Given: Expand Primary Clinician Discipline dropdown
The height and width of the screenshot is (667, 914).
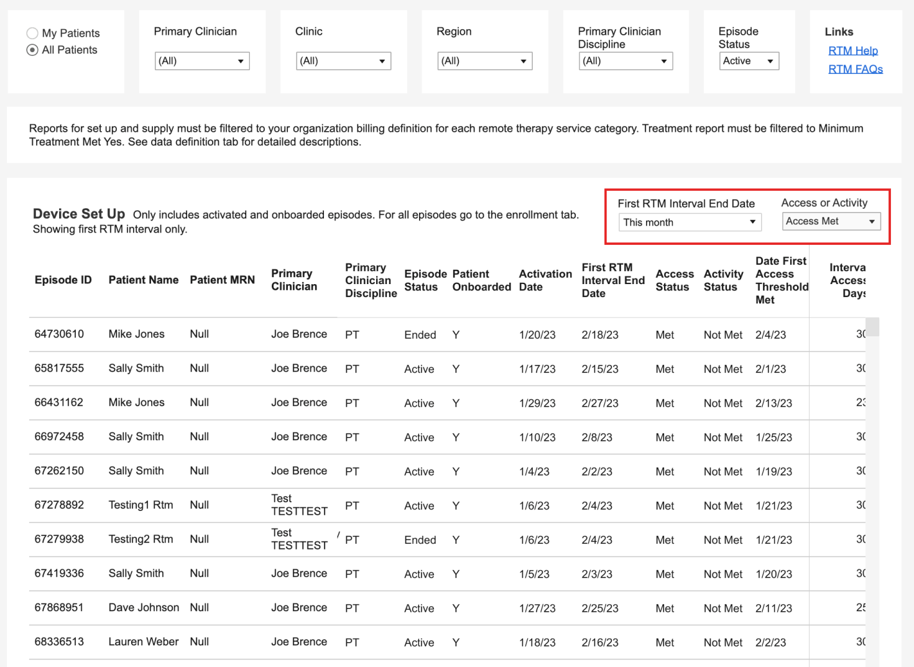Looking at the screenshot, I should 625,61.
